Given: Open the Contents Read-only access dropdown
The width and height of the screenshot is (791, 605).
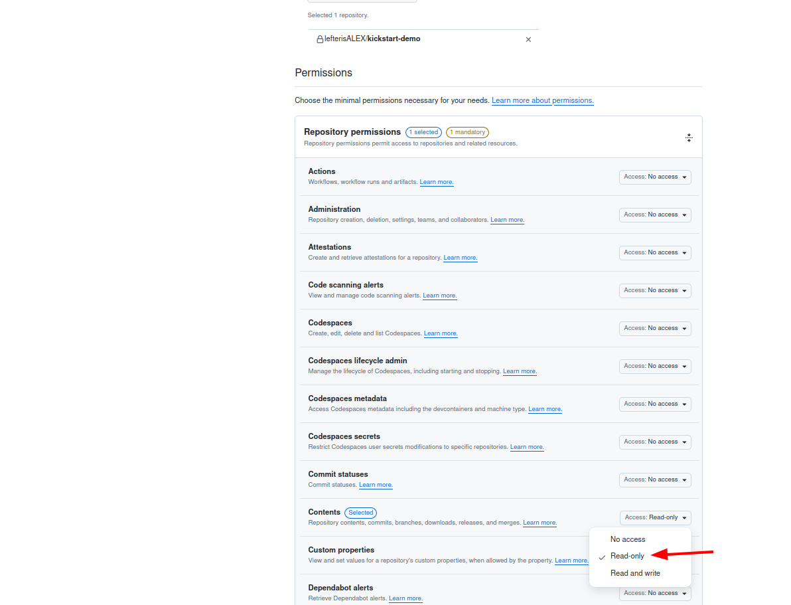Looking at the screenshot, I should point(656,517).
